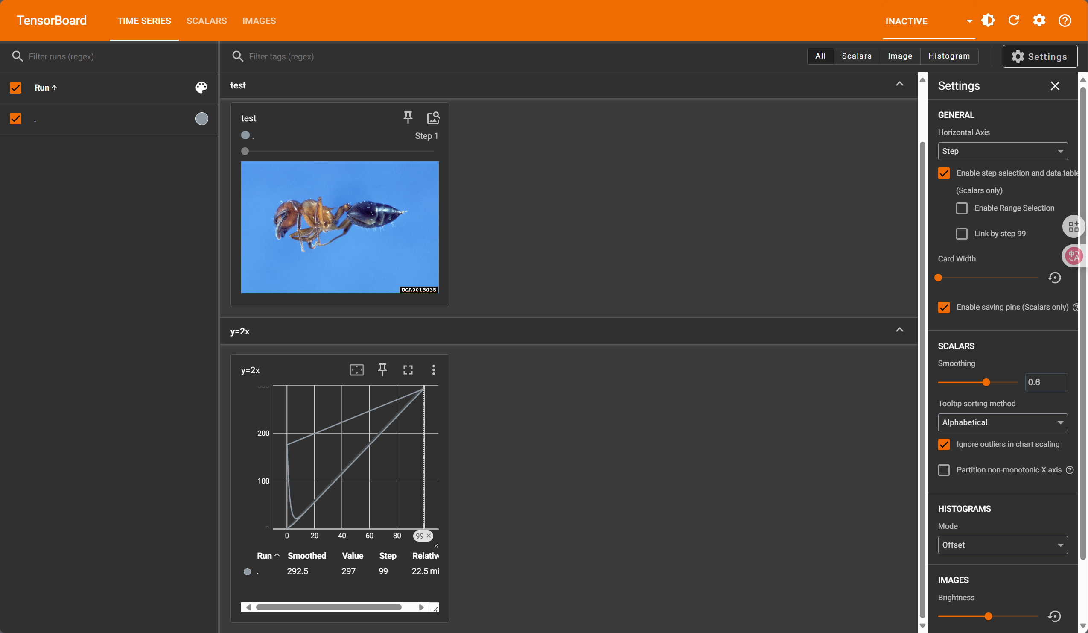Viewport: 1088px width, 633px height.
Task: Check Link by step 99 option
Action: [962, 234]
